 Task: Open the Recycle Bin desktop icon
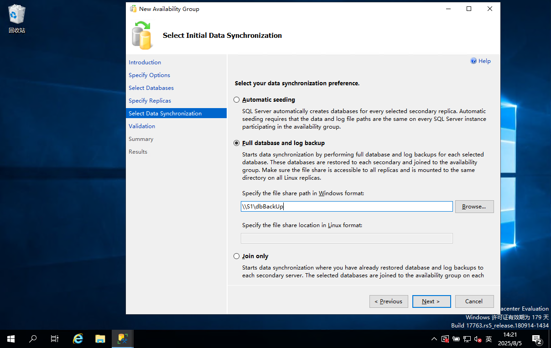(x=17, y=19)
